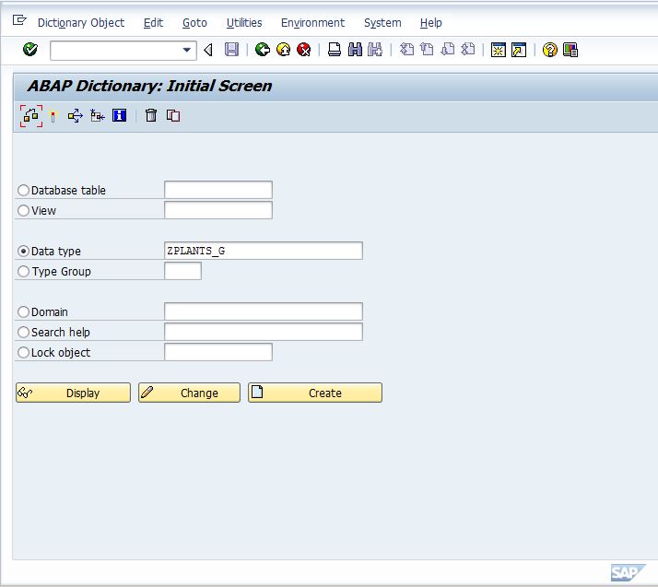Select the Database table radio button
658x587 pixels.
pos(24,190)
